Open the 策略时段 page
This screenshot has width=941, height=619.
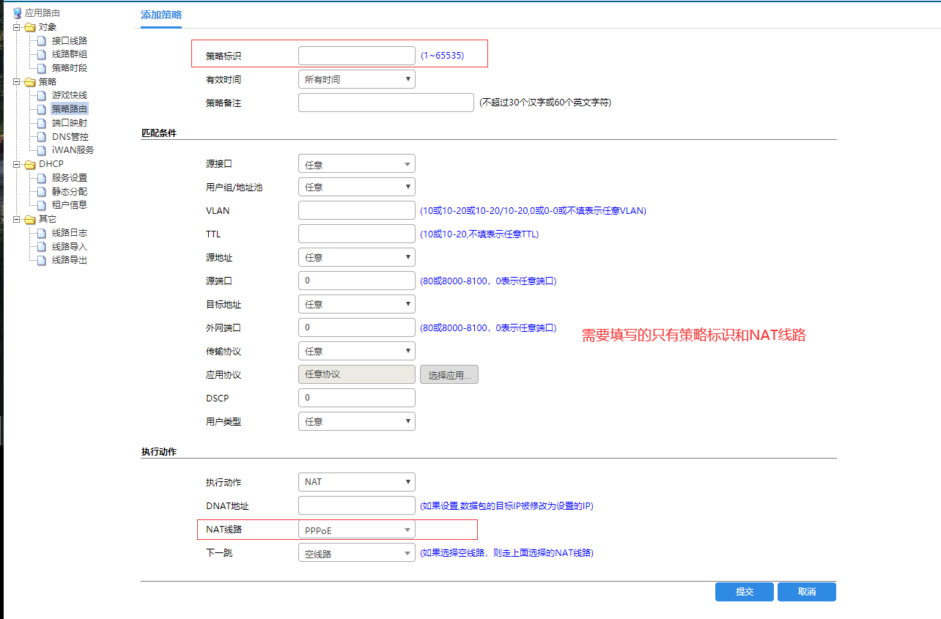click(x=70, y=68)
